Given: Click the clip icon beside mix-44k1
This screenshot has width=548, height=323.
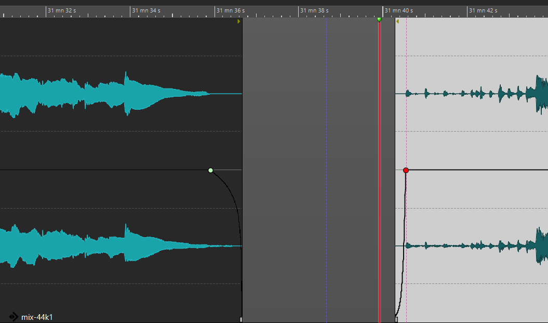Looking at the screenshot, I should [14, 316].
